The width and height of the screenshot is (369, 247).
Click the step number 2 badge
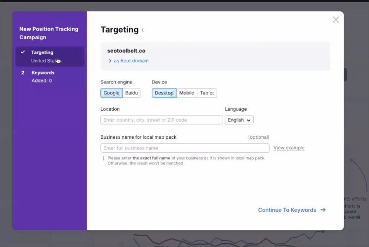(x=23, y=73)
